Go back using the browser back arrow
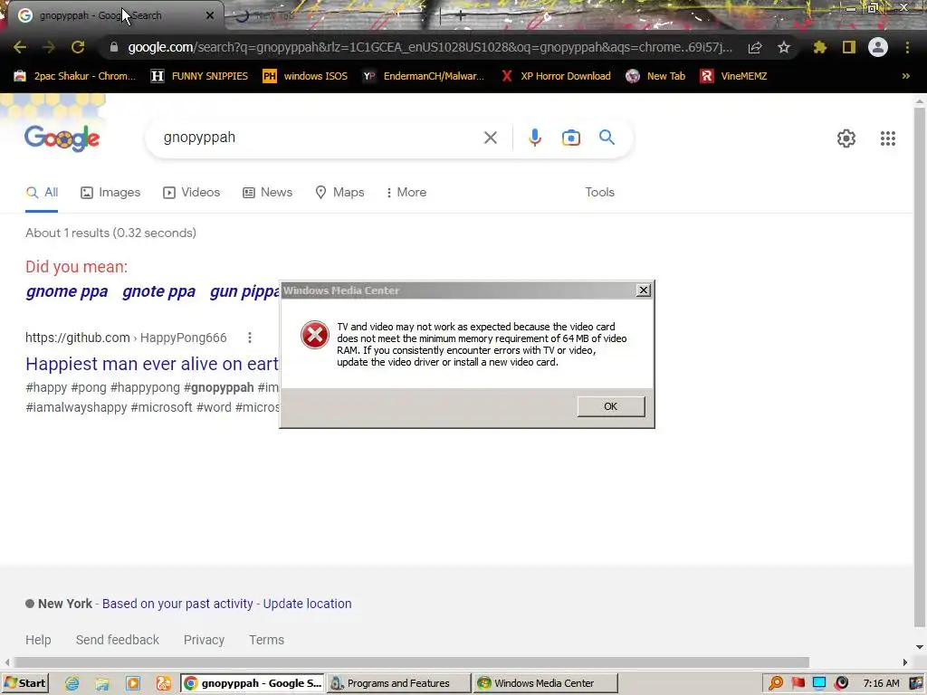The image size is (927, 695). point(20,47)
